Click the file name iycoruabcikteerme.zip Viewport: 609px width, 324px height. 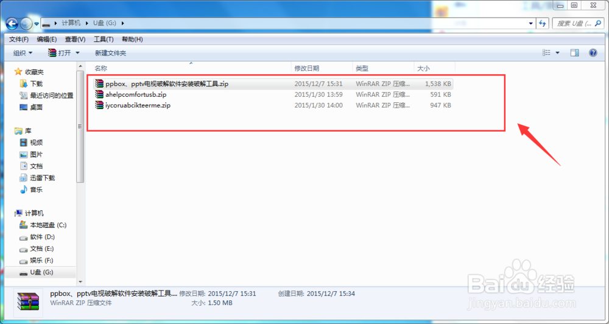coord(138,105)
